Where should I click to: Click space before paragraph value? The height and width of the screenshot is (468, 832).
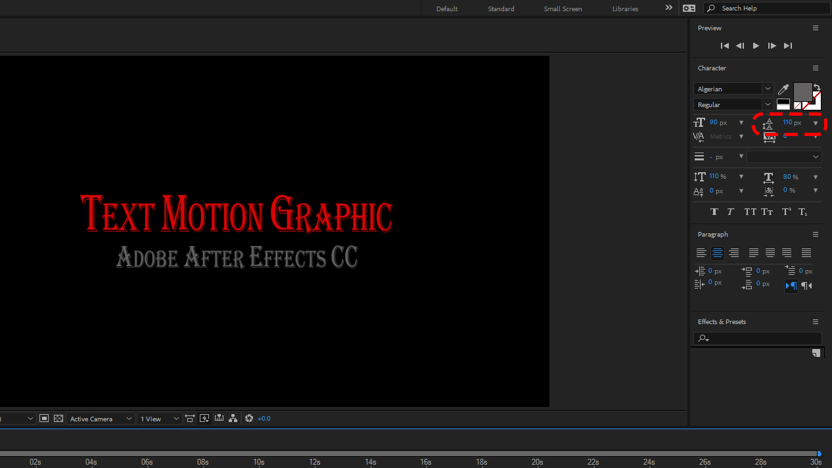[762, 271]
